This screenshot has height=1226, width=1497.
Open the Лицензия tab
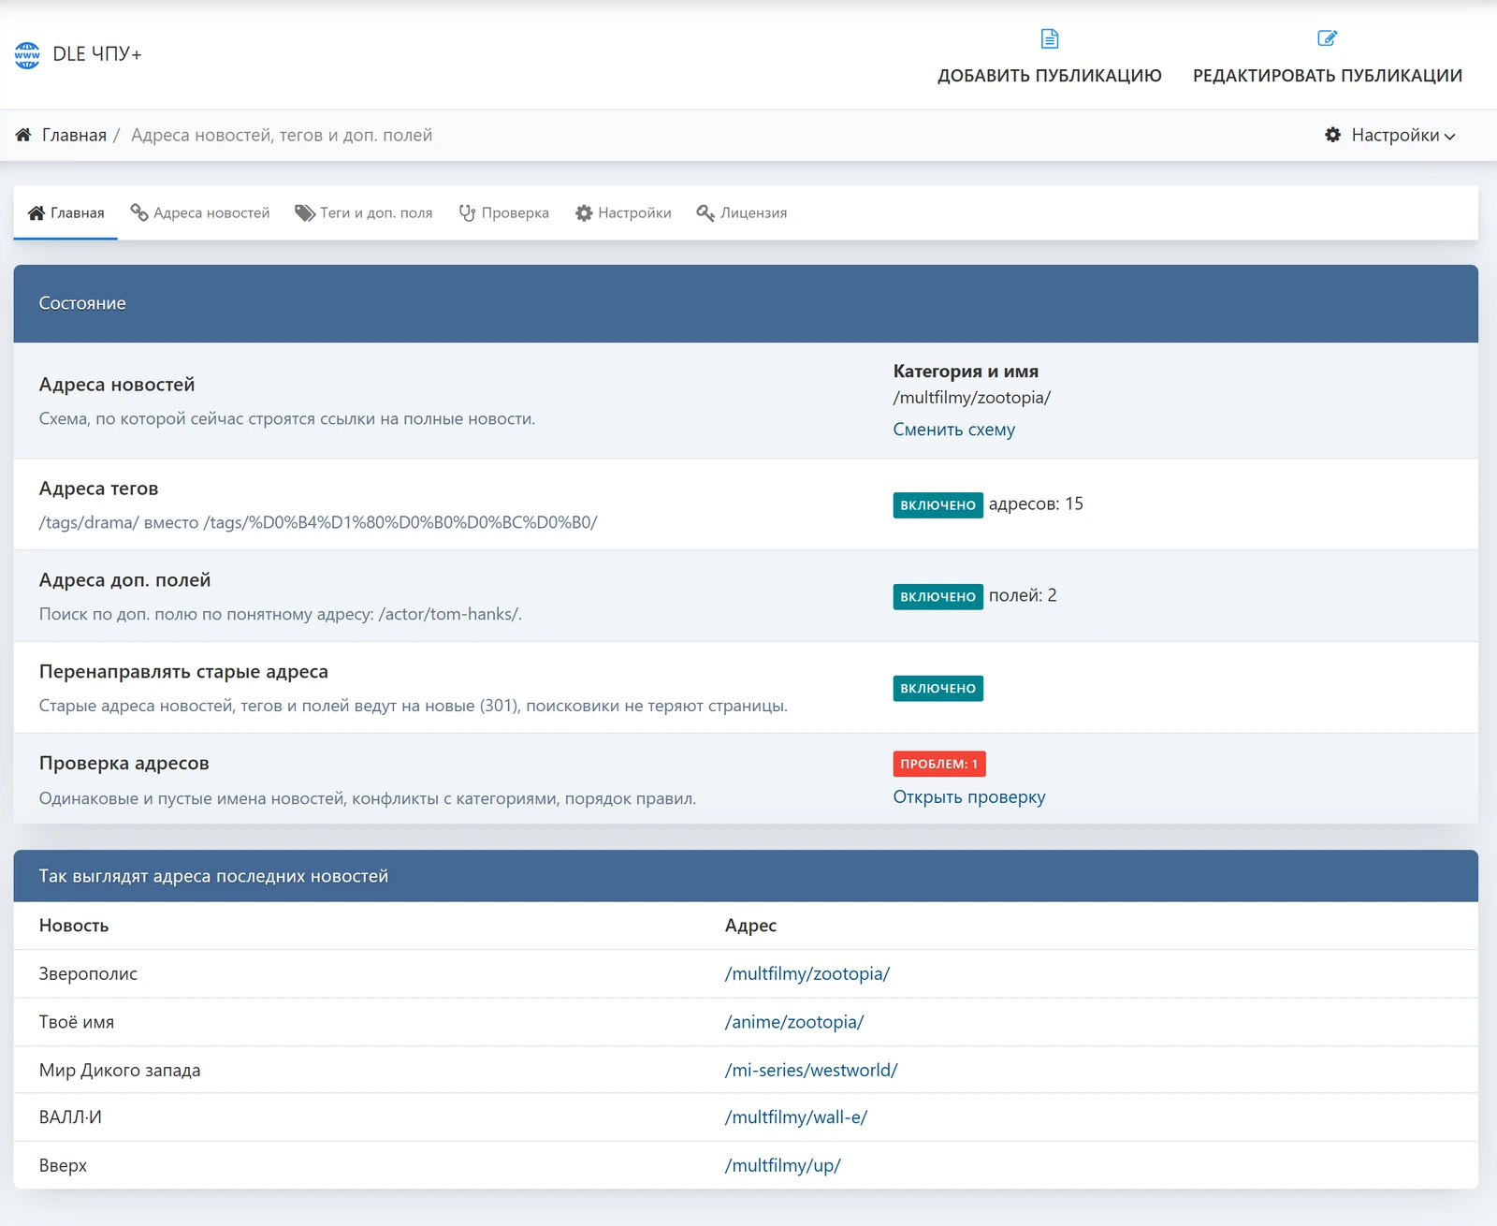tap(742, 213)
